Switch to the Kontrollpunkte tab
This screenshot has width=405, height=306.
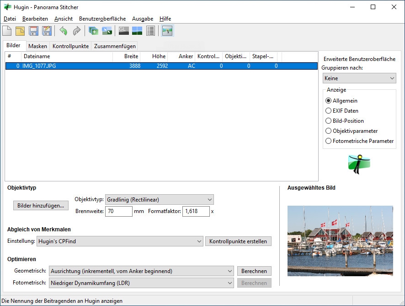coord(70,46)
